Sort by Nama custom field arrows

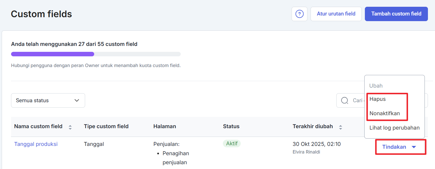pos(70,127)
